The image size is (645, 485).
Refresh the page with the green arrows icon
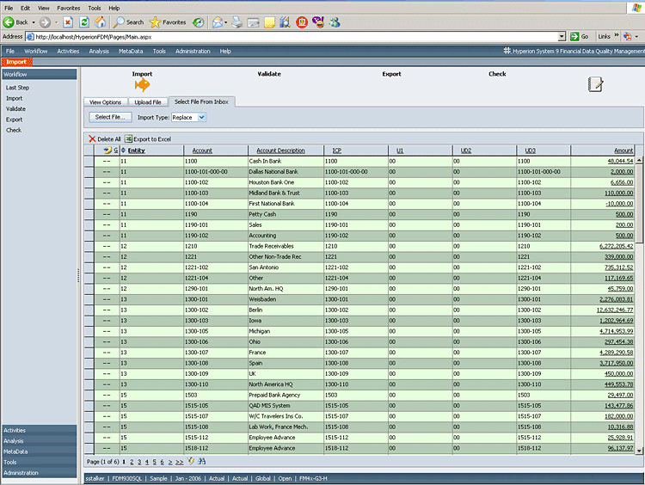84,22
